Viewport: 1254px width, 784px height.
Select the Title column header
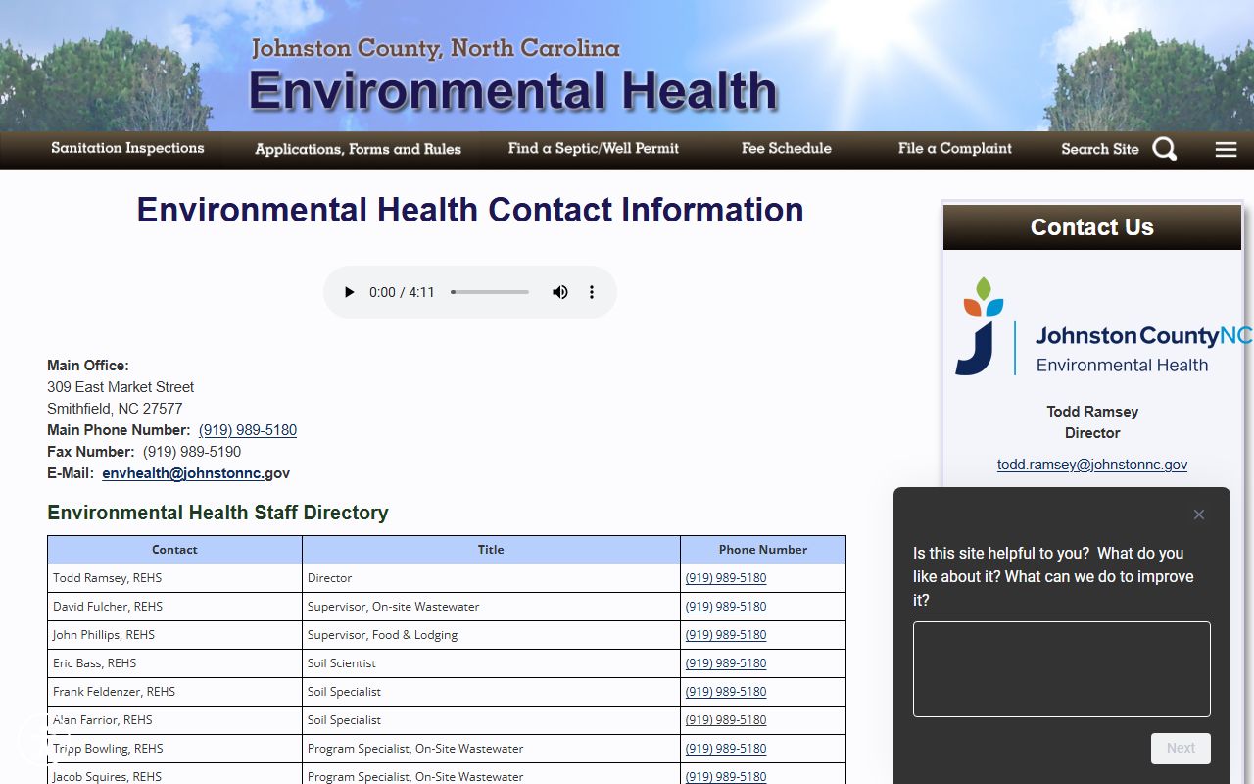pyautogui.click(x=491, y=550)
